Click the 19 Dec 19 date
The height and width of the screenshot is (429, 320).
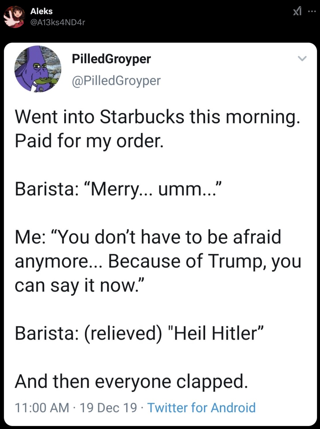point(108,407)
